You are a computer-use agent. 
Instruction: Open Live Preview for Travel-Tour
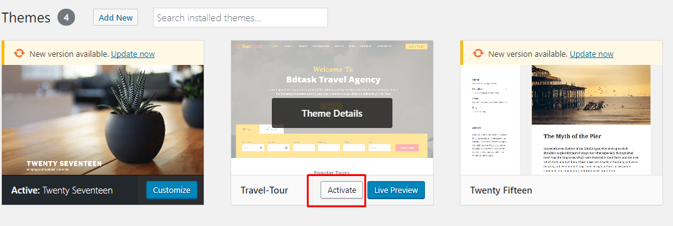(x=396, y=190)
